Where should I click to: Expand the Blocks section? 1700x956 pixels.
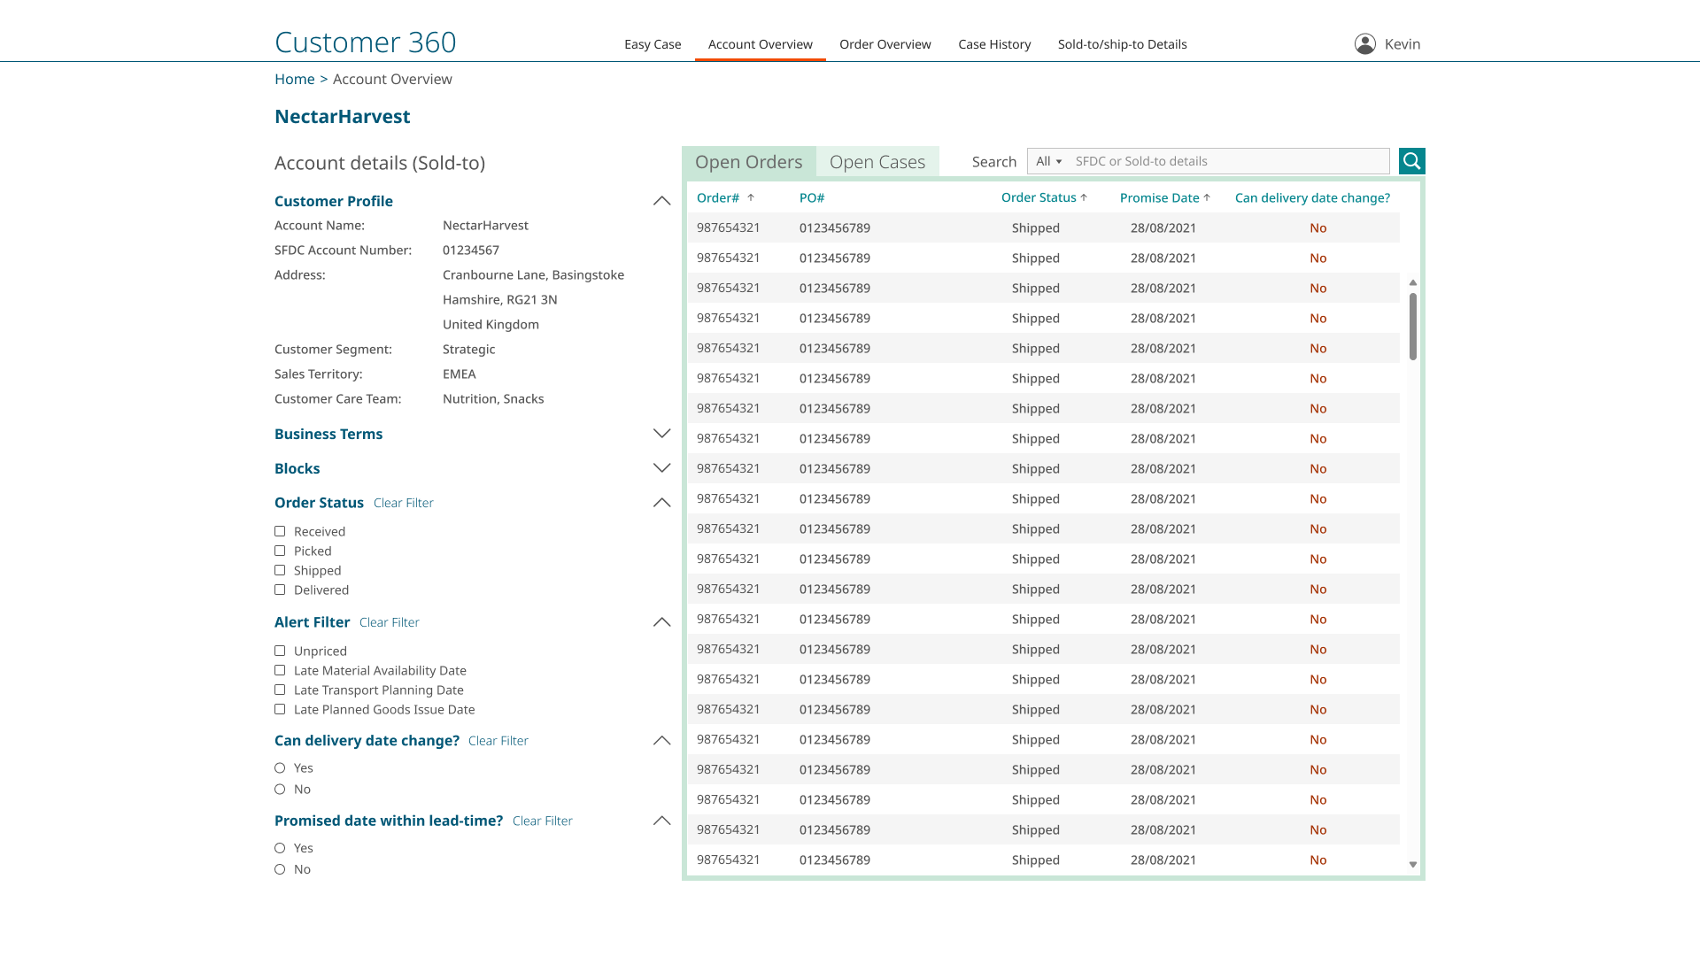[661, 467]
